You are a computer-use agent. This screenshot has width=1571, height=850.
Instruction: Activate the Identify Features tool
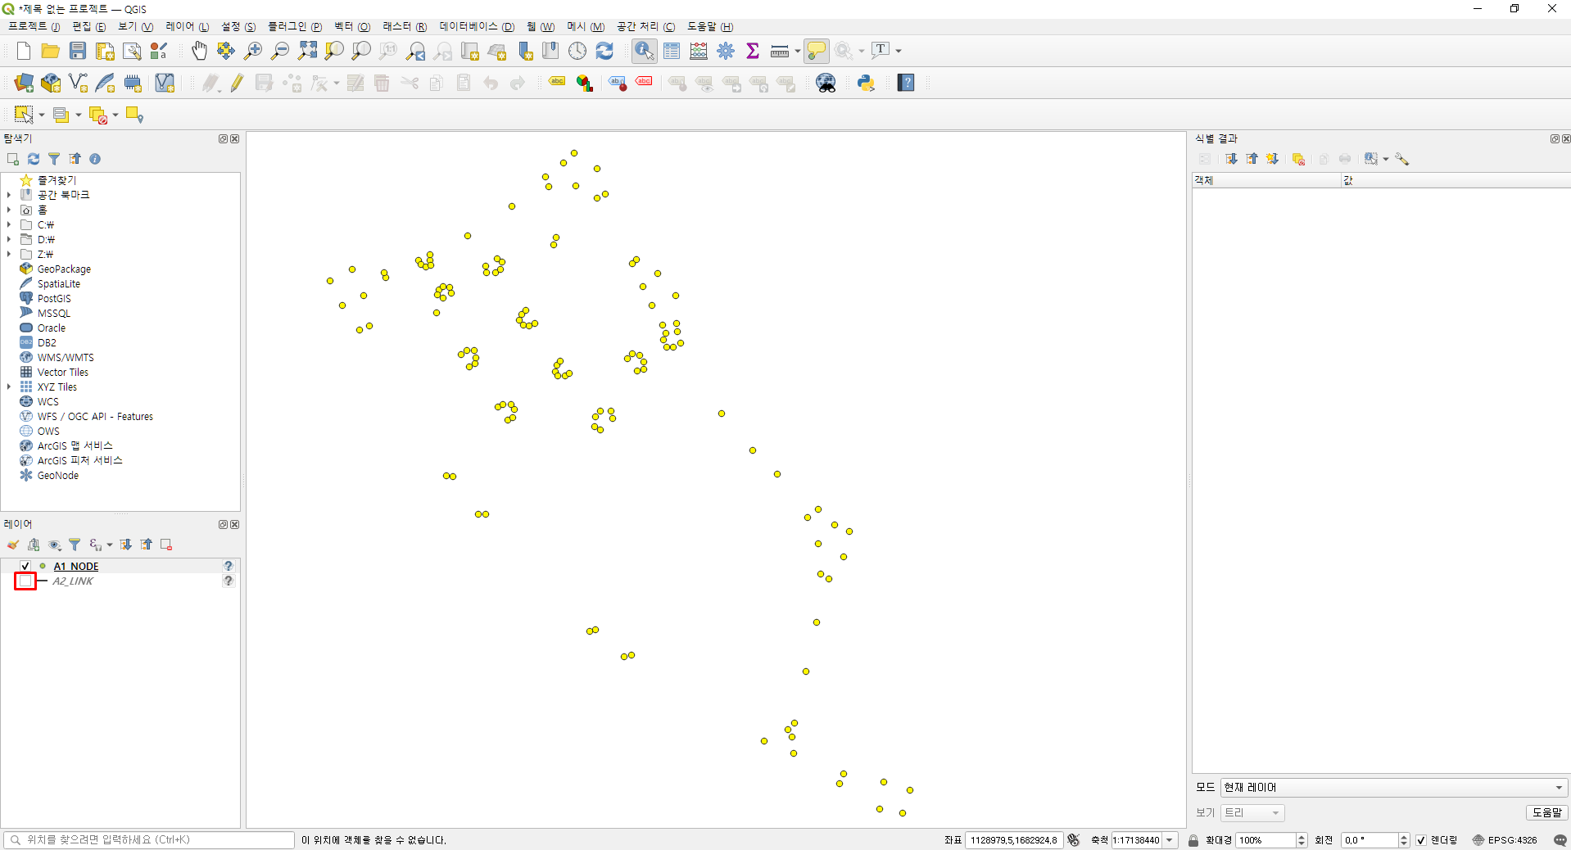pyautogui.click(x=645, y=51)
